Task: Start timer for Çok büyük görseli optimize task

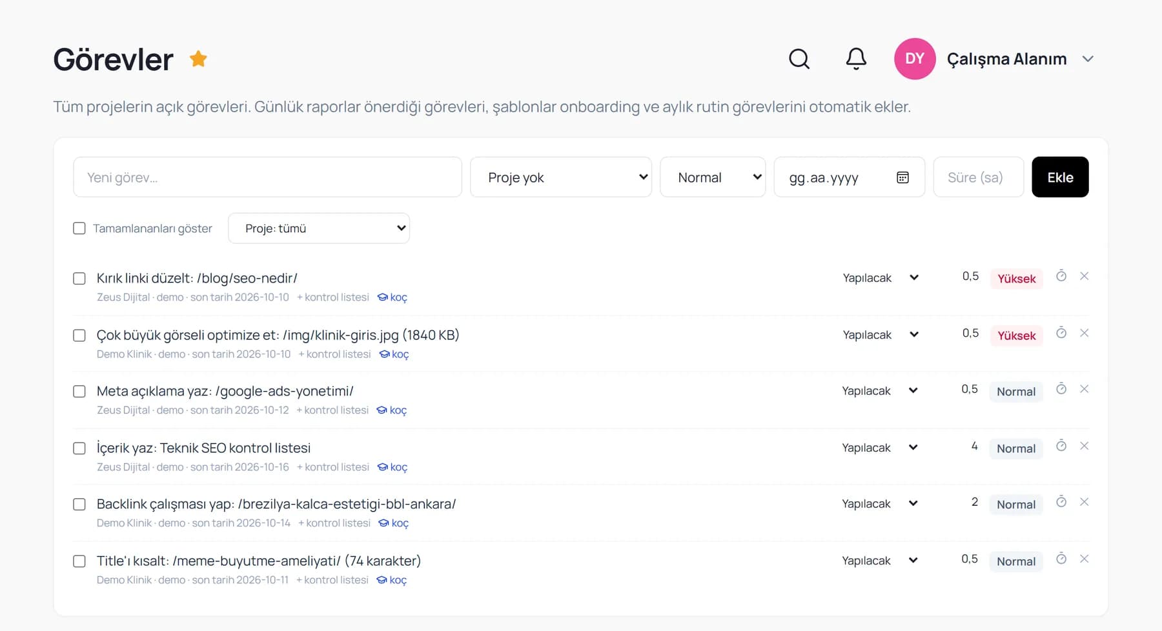Action: click(x=1061, y=333)
